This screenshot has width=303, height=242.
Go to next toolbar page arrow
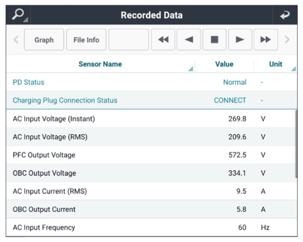(287, 39)
